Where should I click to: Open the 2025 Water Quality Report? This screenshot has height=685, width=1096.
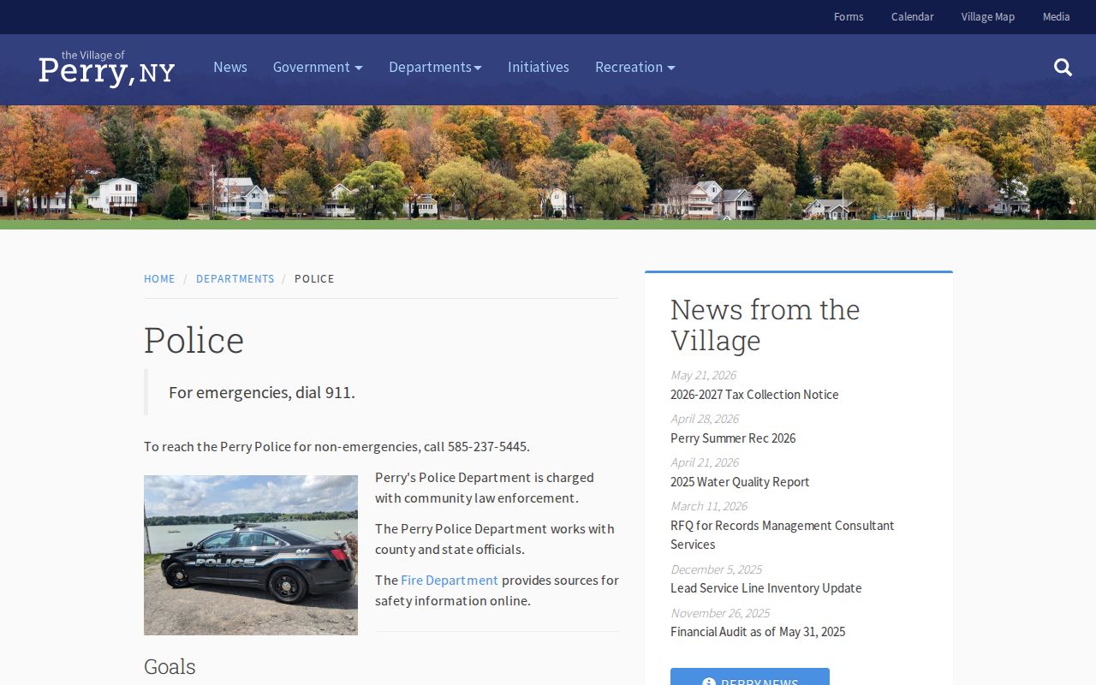tap(740, 482)
